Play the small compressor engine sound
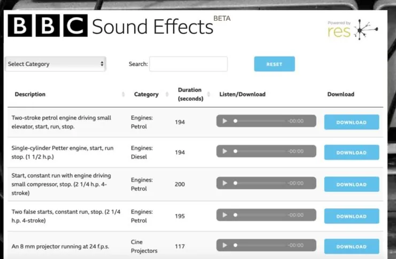 224,184
